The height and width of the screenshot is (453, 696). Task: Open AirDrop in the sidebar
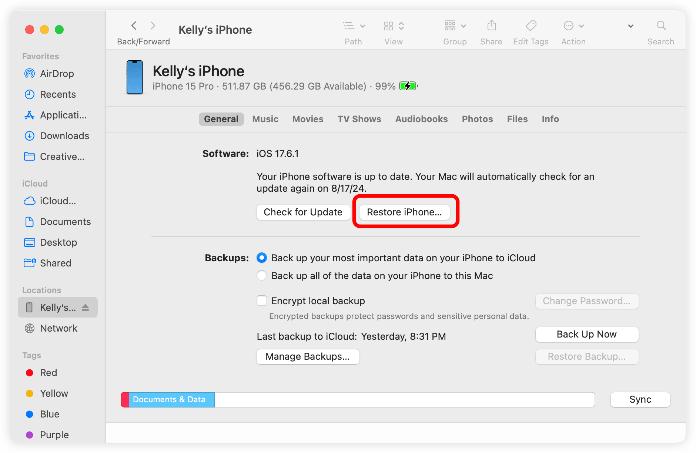click(57, 74)
